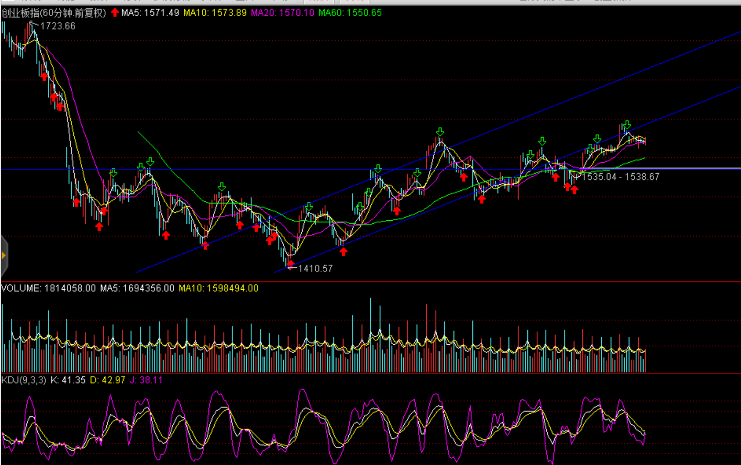
Task: Select the yellow MA10 1573.89 label
Action: (215, 13)
